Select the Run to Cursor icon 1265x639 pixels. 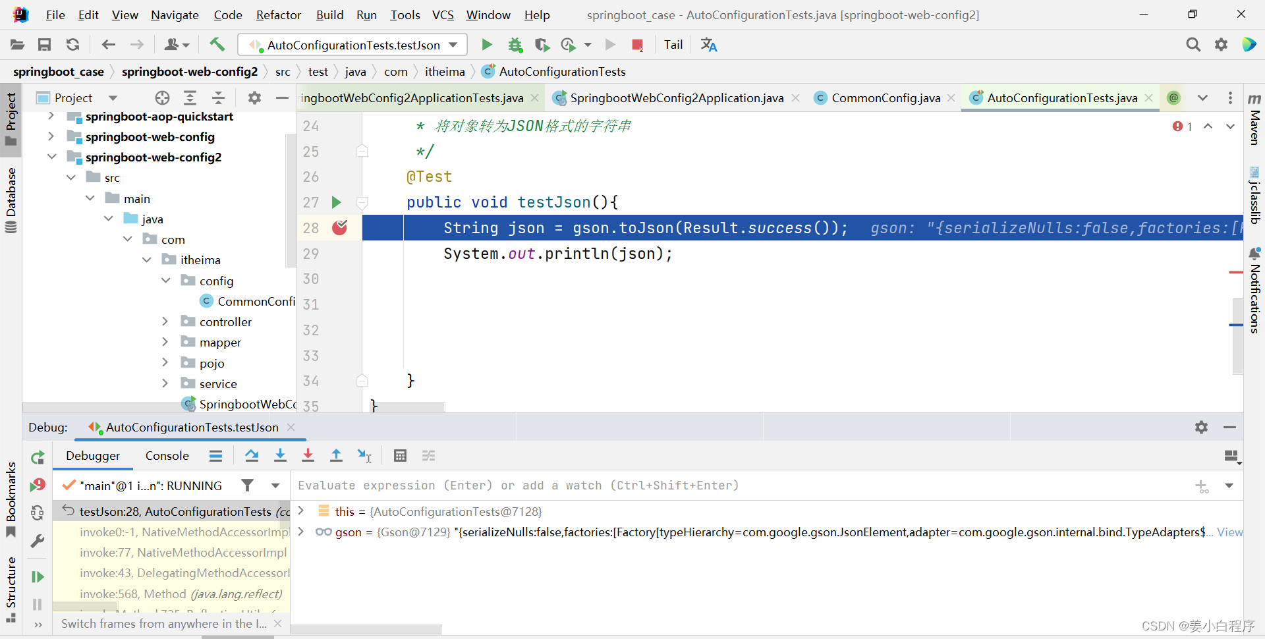tap(364, 455)
